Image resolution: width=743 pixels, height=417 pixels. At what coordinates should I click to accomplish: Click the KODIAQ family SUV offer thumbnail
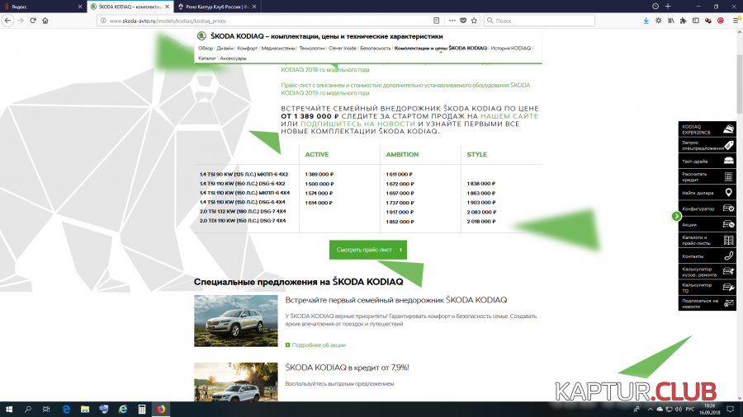[x=235, y=320]
